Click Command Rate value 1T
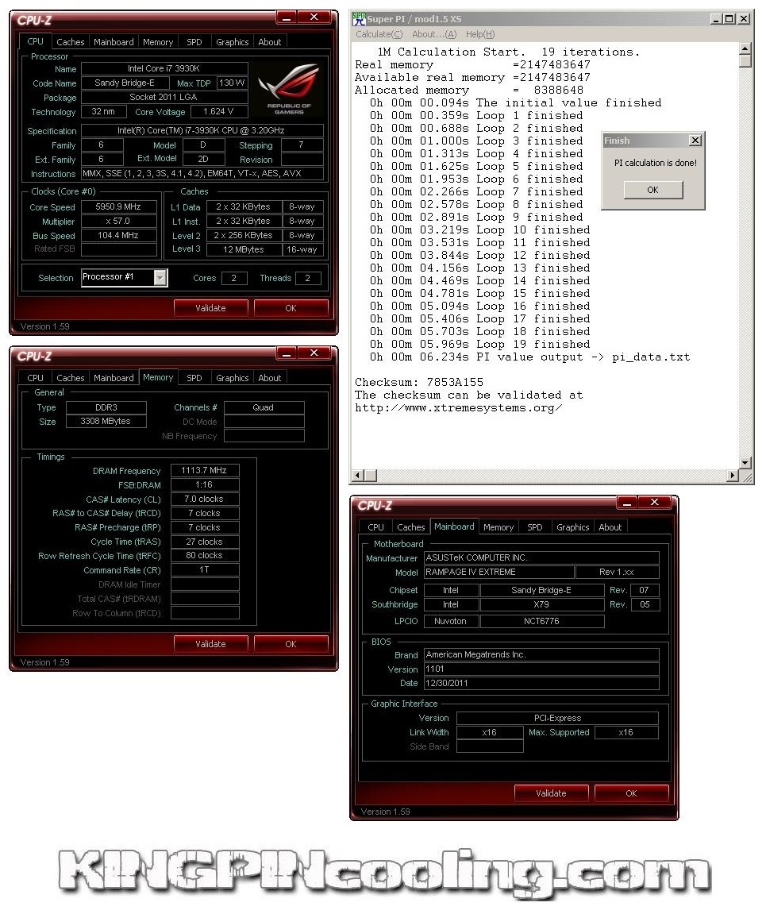The image size is (766, 914). point(205,570)
